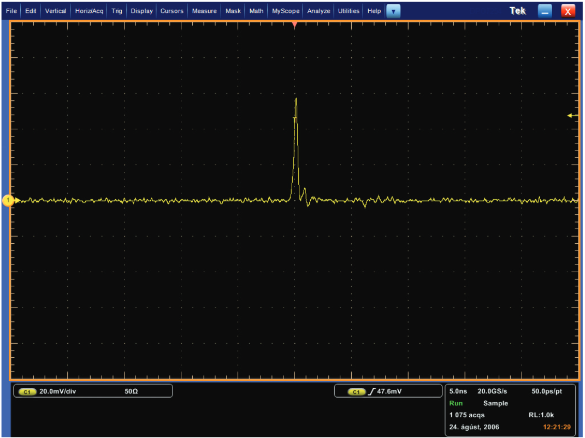
Task: Click the C1 badge in the trigger readout
Action: tap(357, 391)
